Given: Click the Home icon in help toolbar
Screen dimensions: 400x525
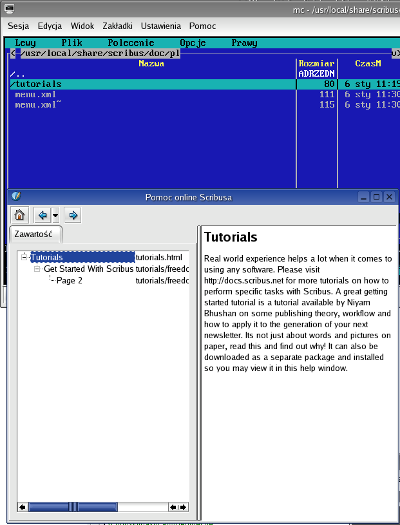Looking at the screenshot, I should 20,215.
